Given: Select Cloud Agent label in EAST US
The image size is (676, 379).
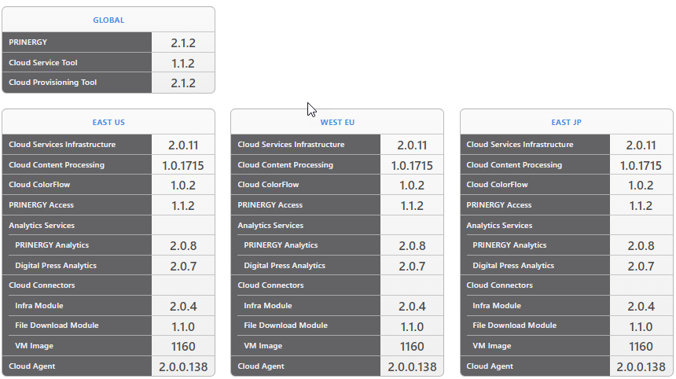Looking at the screenshot, I should click(x=32, y=366).
